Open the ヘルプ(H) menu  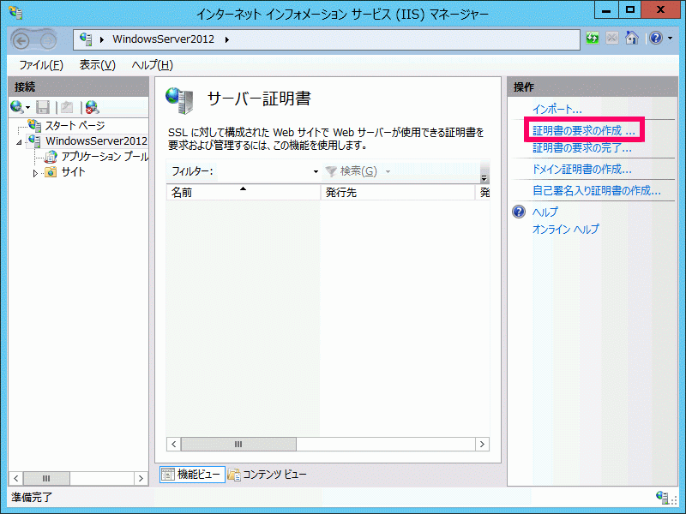point(153,65)
